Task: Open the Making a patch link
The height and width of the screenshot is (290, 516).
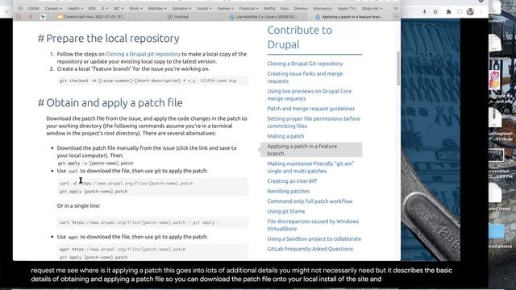Action: pos(285,136)
